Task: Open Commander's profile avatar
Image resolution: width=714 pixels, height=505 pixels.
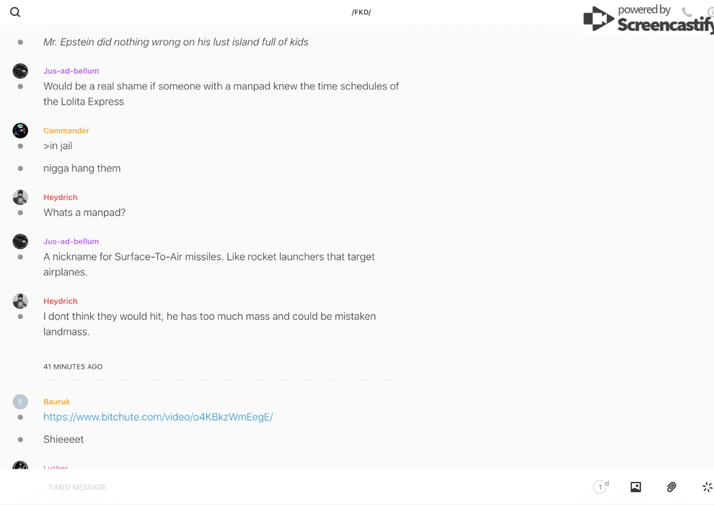Action: coord(20,131)
